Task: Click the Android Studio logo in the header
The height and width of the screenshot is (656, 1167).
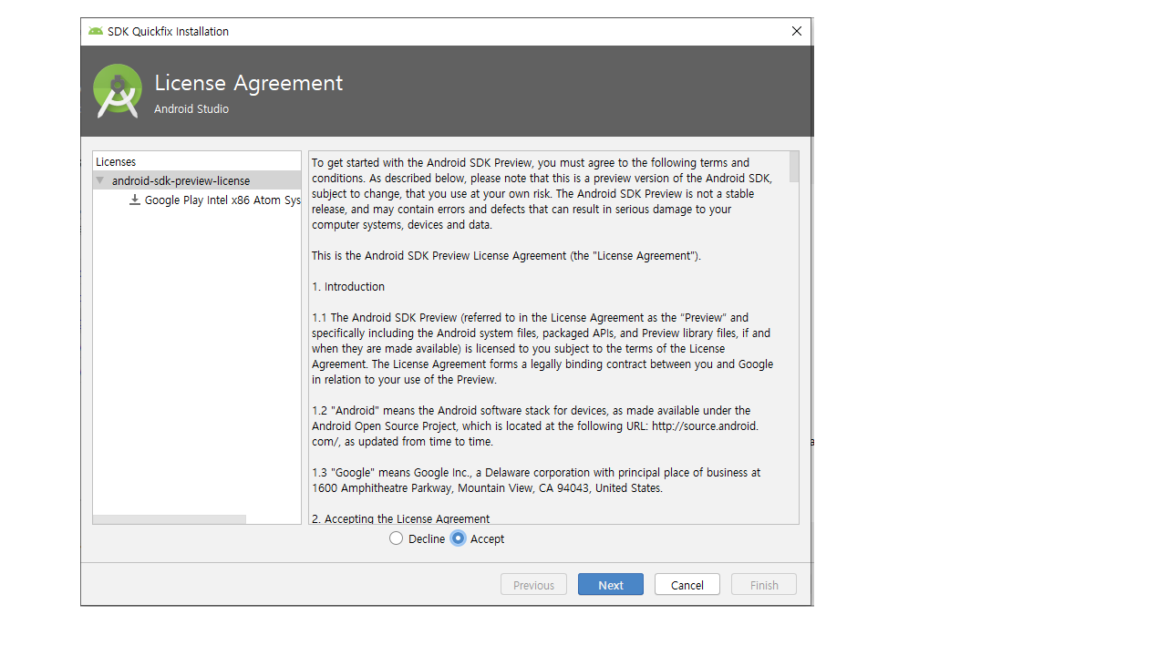Action: (118, 91)
